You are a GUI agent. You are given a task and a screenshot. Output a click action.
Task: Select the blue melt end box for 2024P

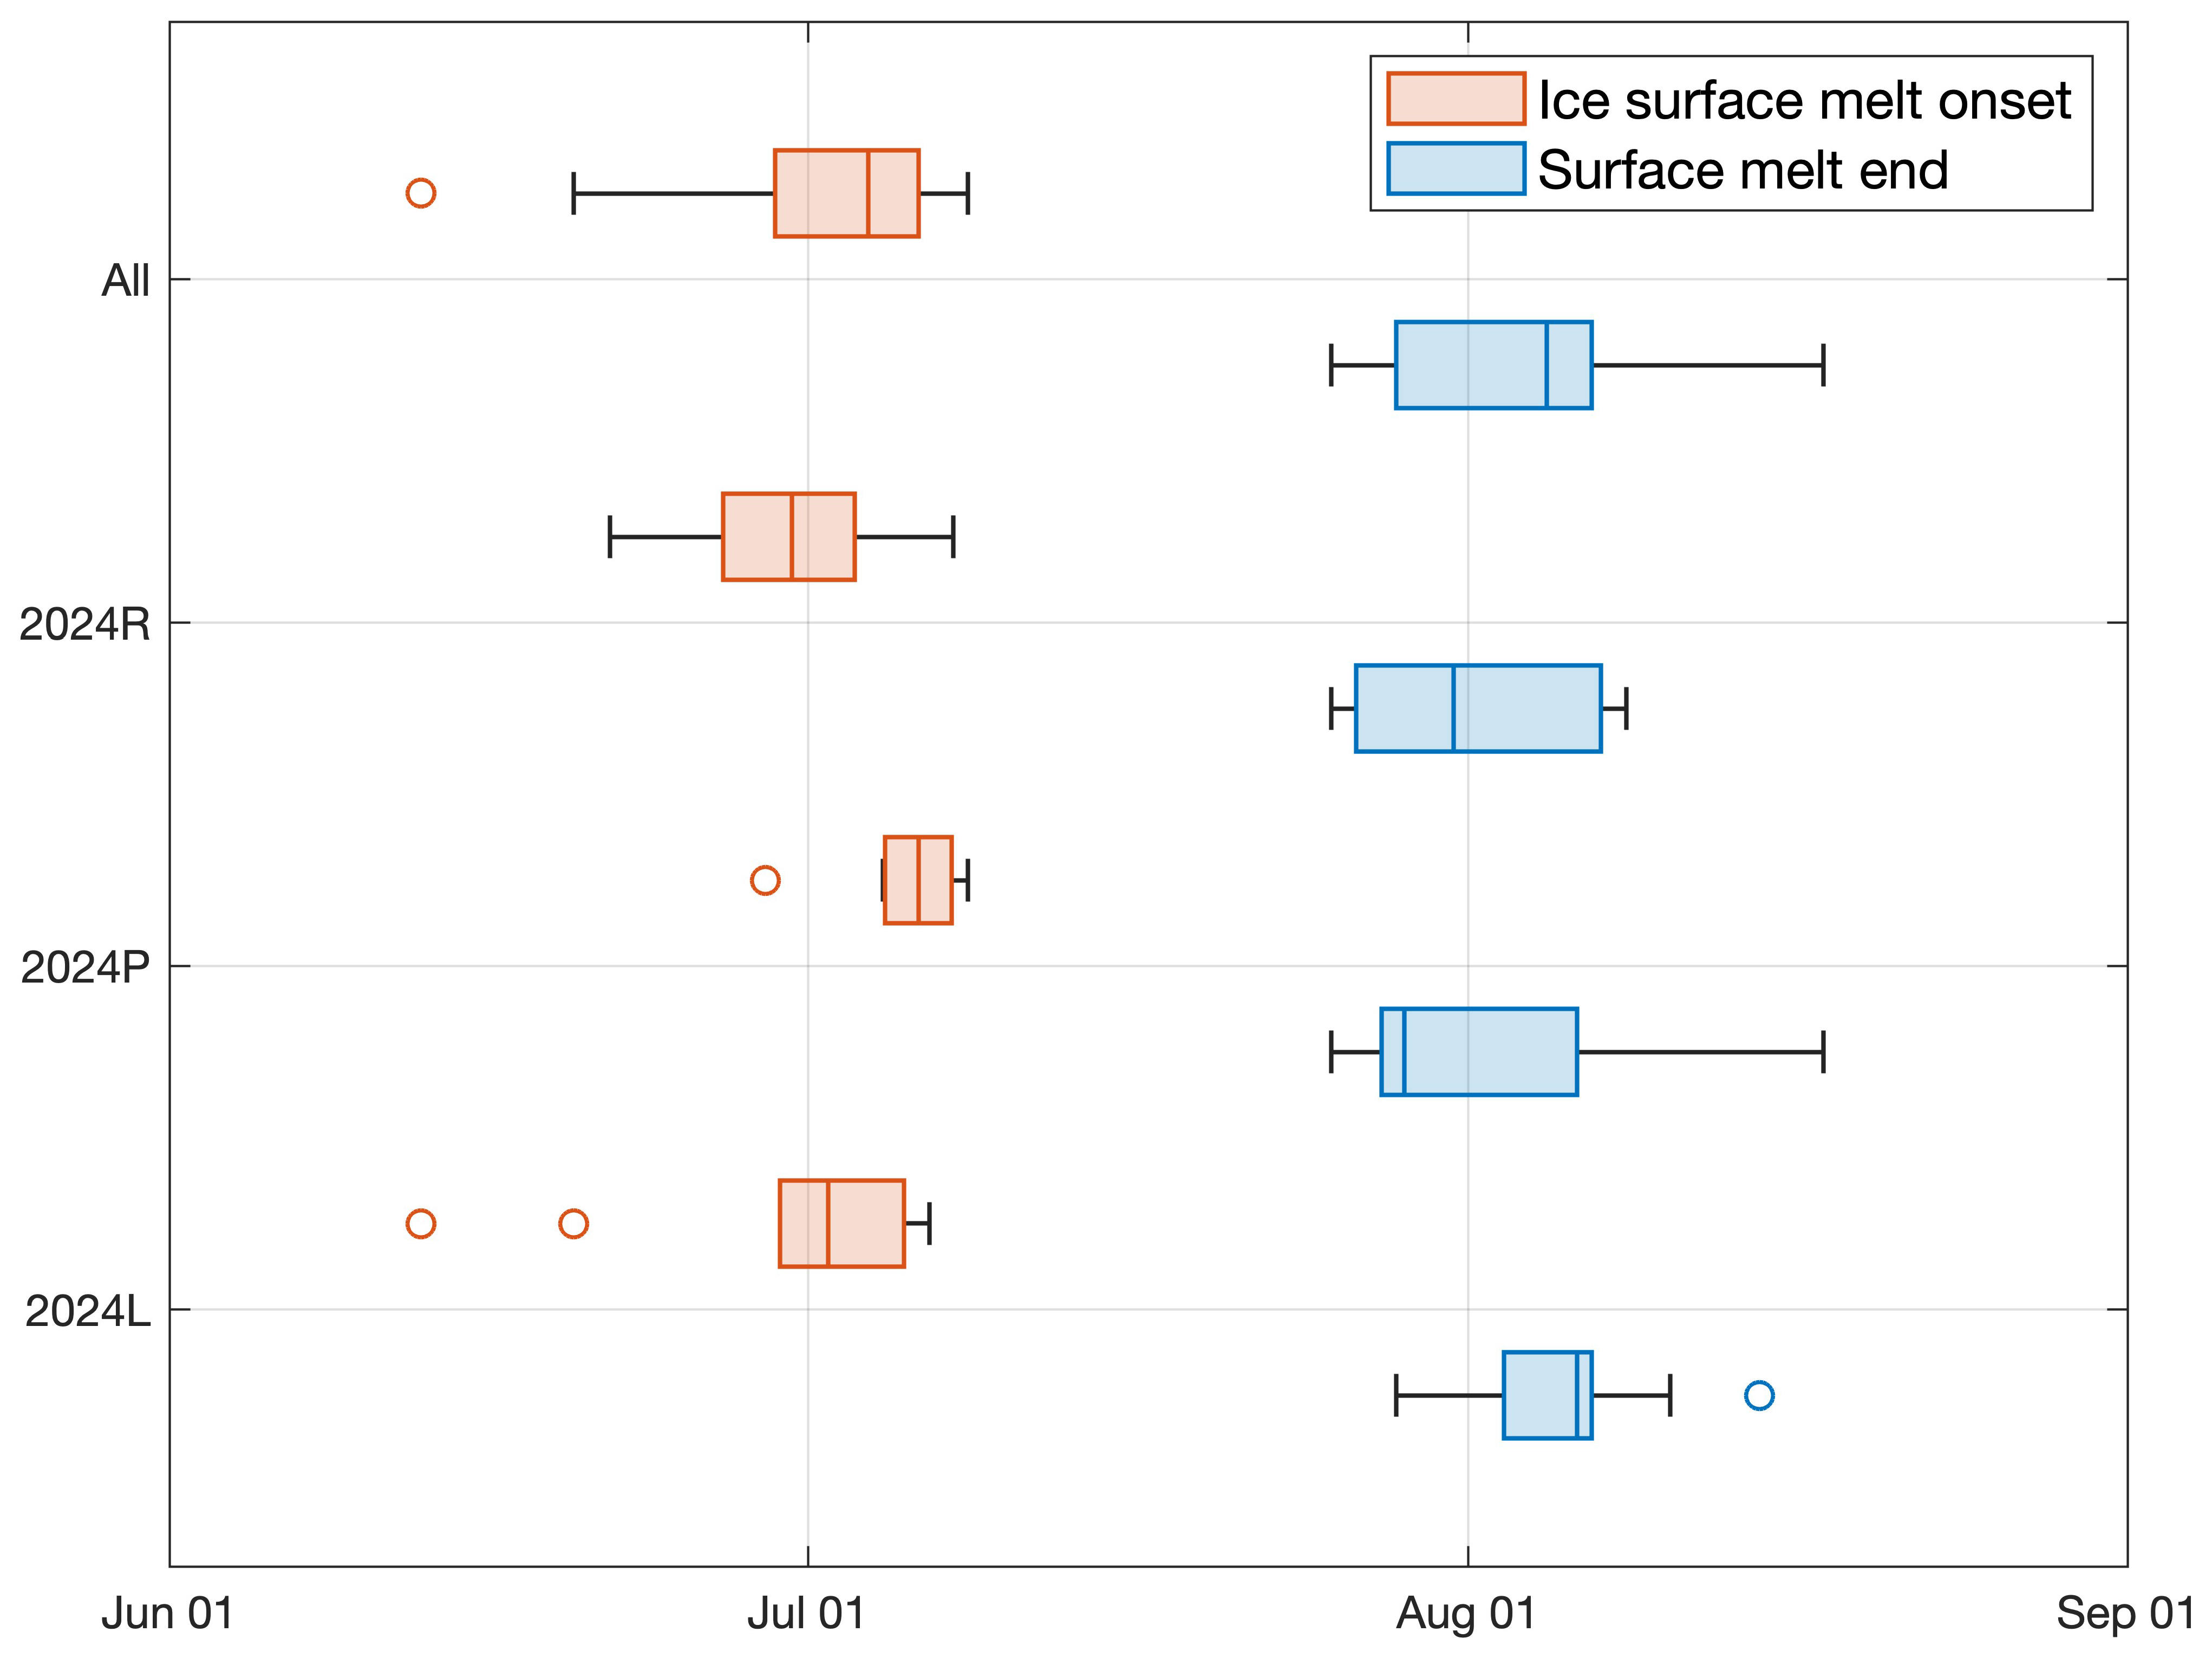[1479, 1052]
